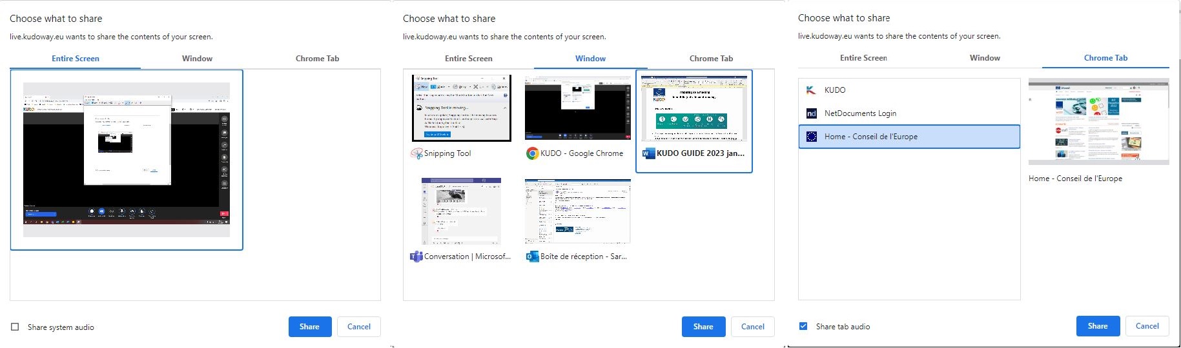Click the Snipping Tool window label
Image resolution: width=1181 pixels, height=348 pixels.
pyautogui.click(x=447, y=153)
